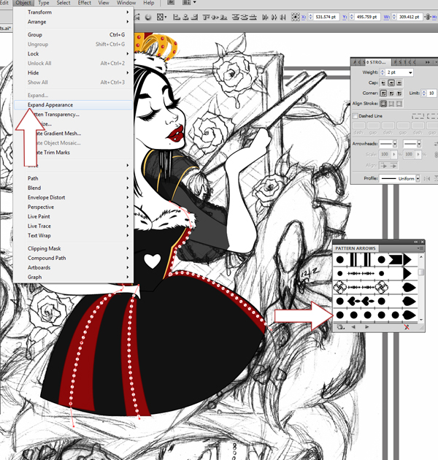Click the reference point locator icon
The width and height of the screenshot is (438, 460).
(x=296, y=17)
